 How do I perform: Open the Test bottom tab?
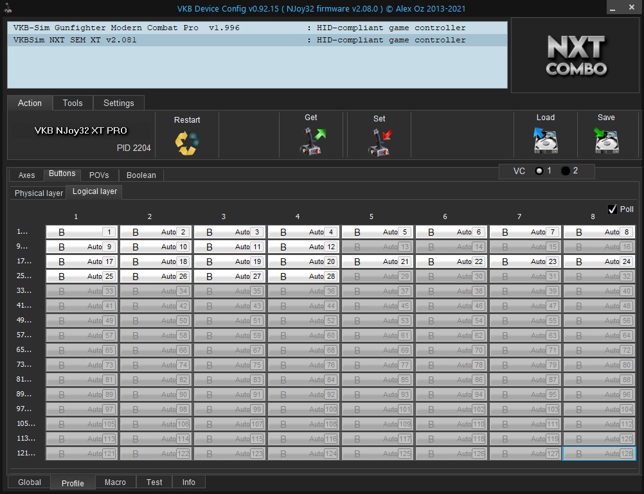point(154,482)
